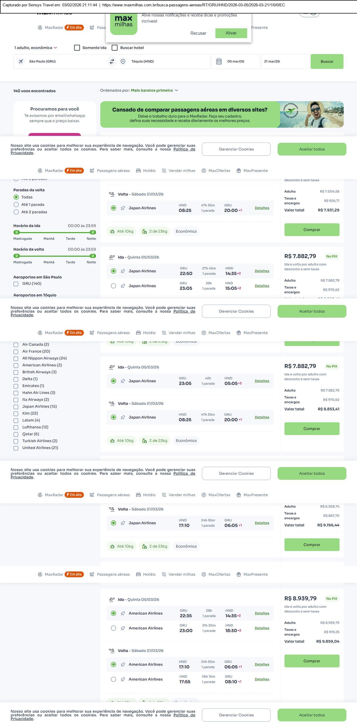Go to the Vender milhas menu item
Viewport: 357px width, 728px height.
(179, 171)
